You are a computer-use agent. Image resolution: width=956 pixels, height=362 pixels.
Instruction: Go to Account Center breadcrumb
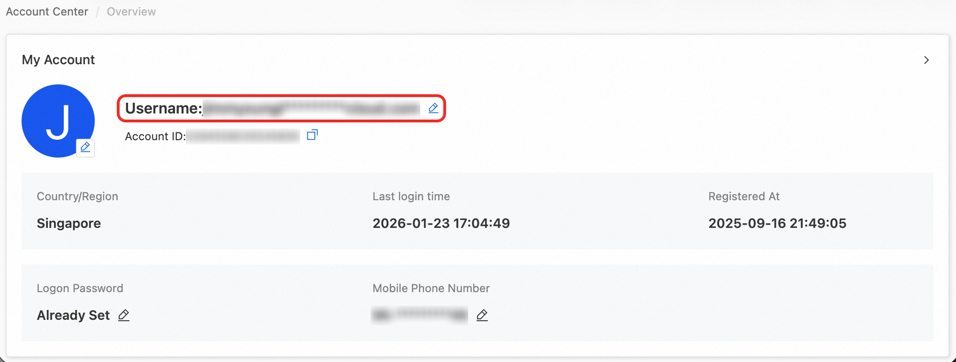pos(47,12)
